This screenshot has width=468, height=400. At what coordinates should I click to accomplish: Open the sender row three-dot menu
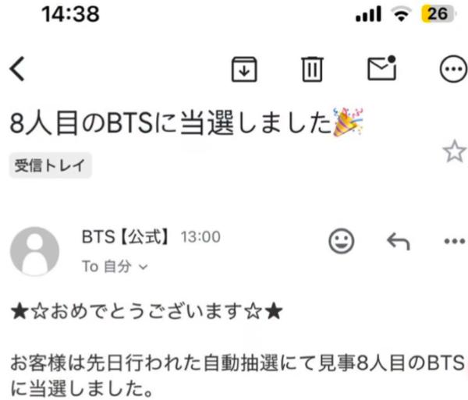(455, 241)
